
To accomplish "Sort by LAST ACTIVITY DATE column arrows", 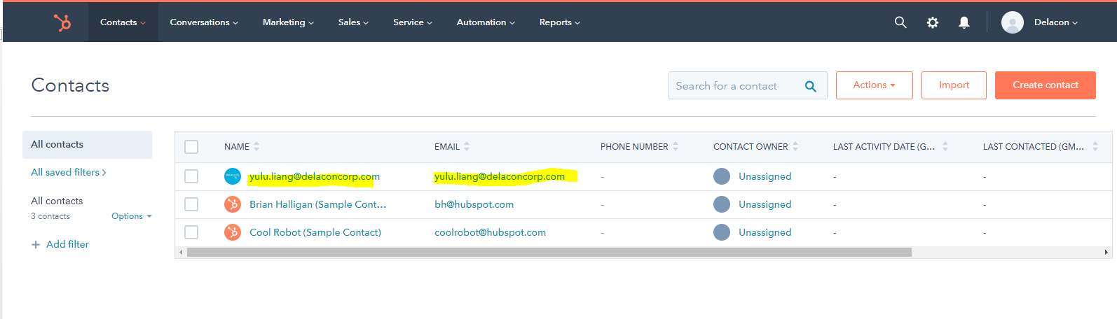I will pyautogui.click(x=945, y=146).
